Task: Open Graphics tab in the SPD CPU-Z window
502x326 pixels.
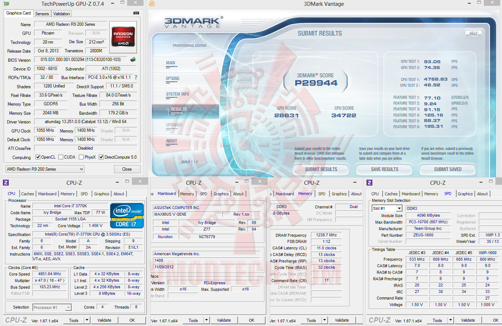Action: (x=465, y=194)
